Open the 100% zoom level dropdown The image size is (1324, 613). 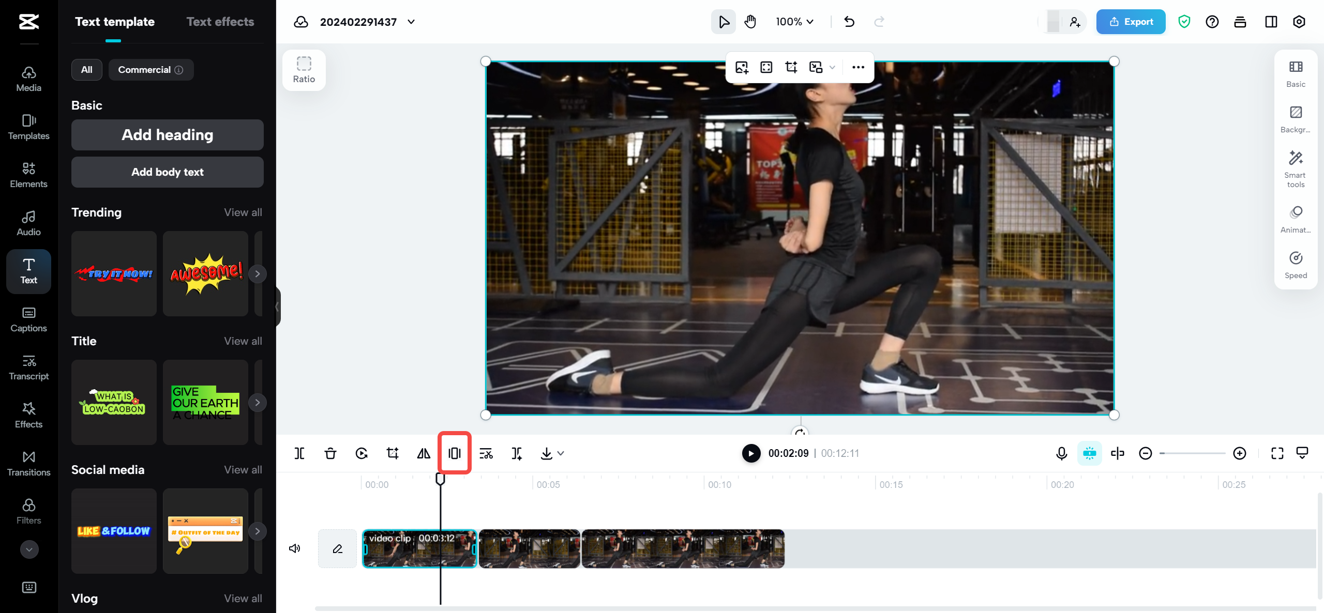[x=794, y=22]
